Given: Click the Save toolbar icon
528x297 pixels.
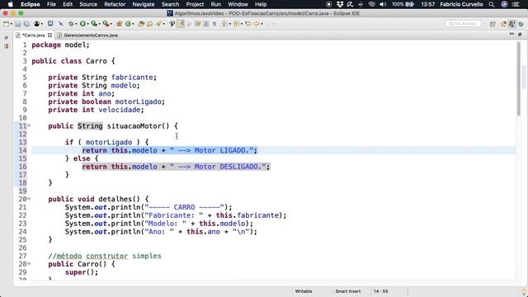Looking at the screenshot, I should click(18, 24).
